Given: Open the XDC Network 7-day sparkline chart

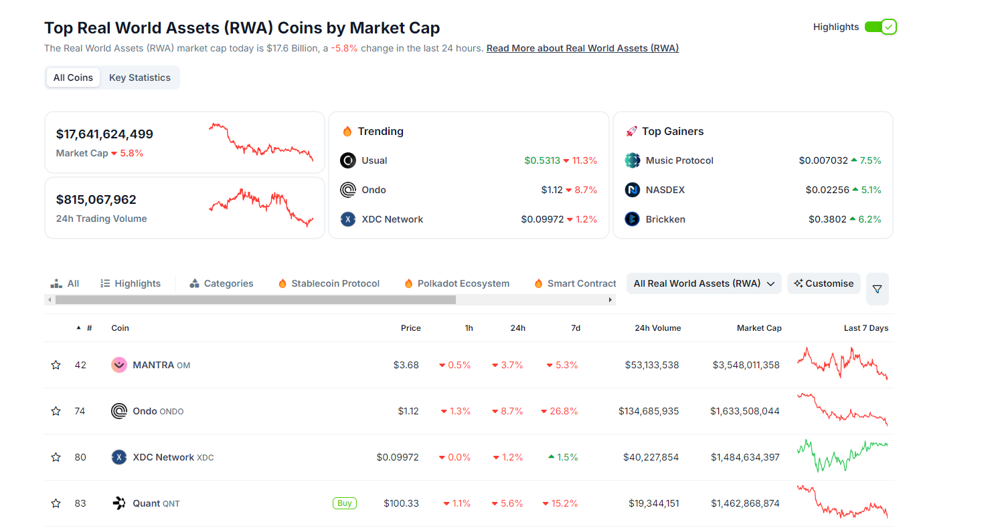Looking at the screenshot, I should 842,457.
